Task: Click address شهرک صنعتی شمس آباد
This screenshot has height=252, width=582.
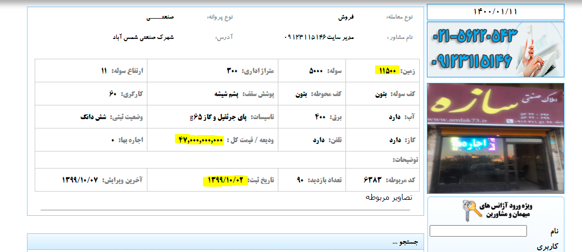Action: 143,37
